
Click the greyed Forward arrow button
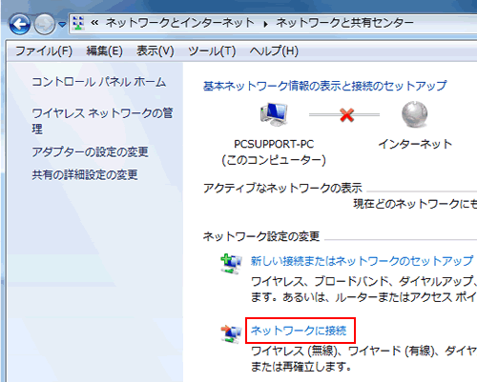[x=45, y=25]
